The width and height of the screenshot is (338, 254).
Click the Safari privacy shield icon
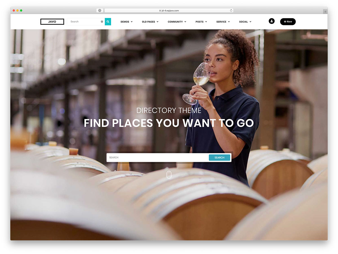100,10
